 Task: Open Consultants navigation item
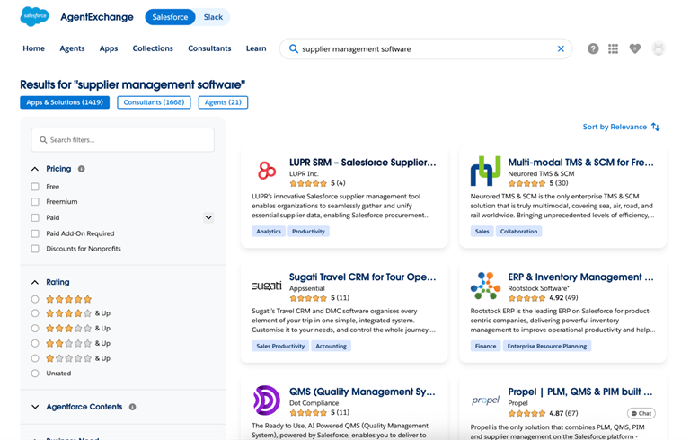click(209, 48)
